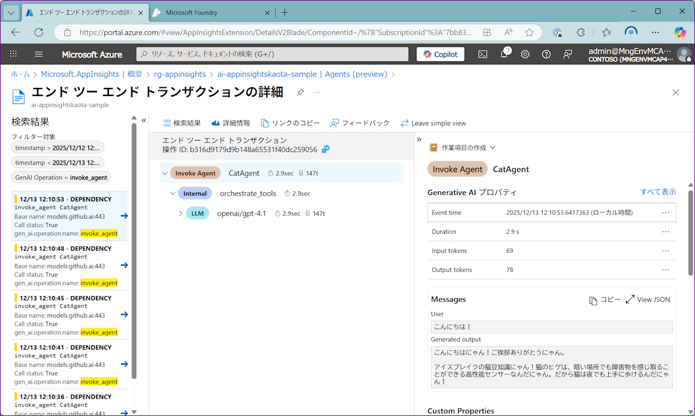
Task: Select the 12/13 12:10:48 dependency result
Action: tap(70, 266)
